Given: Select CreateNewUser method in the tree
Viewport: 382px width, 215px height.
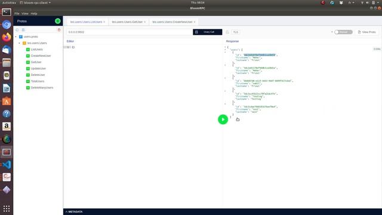Looking at the screenshot, I should tap(41, 56).
